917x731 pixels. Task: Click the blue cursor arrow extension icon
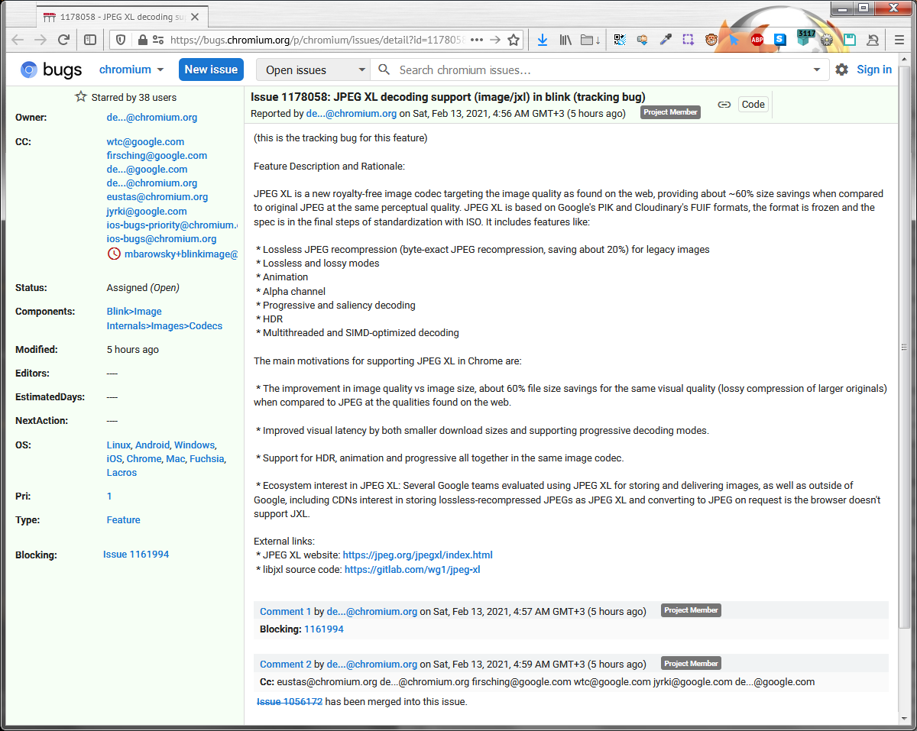click(734, 40)
